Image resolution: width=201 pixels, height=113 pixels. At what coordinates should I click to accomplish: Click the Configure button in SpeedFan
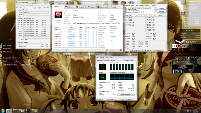click(162, 11)
